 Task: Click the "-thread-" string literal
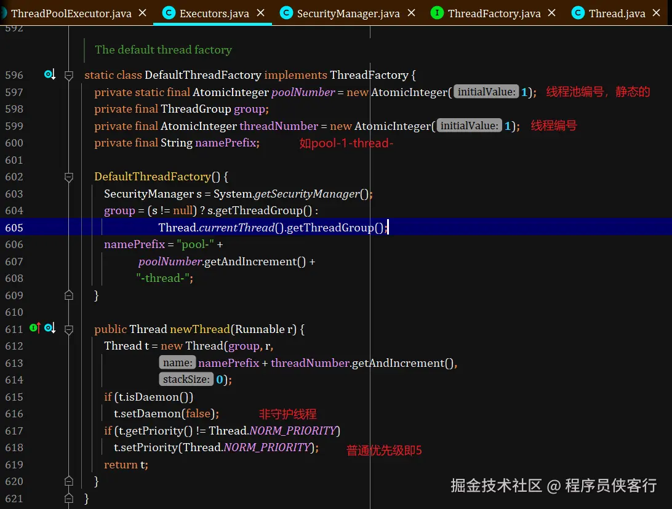coord(163,278)
